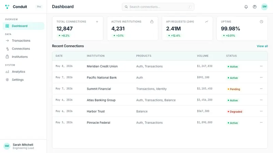
Task: Focus the Search connections field
Action: [158, 7]
